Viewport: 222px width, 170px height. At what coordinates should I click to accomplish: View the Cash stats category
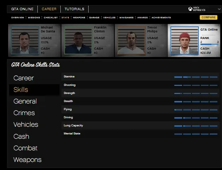21,136
